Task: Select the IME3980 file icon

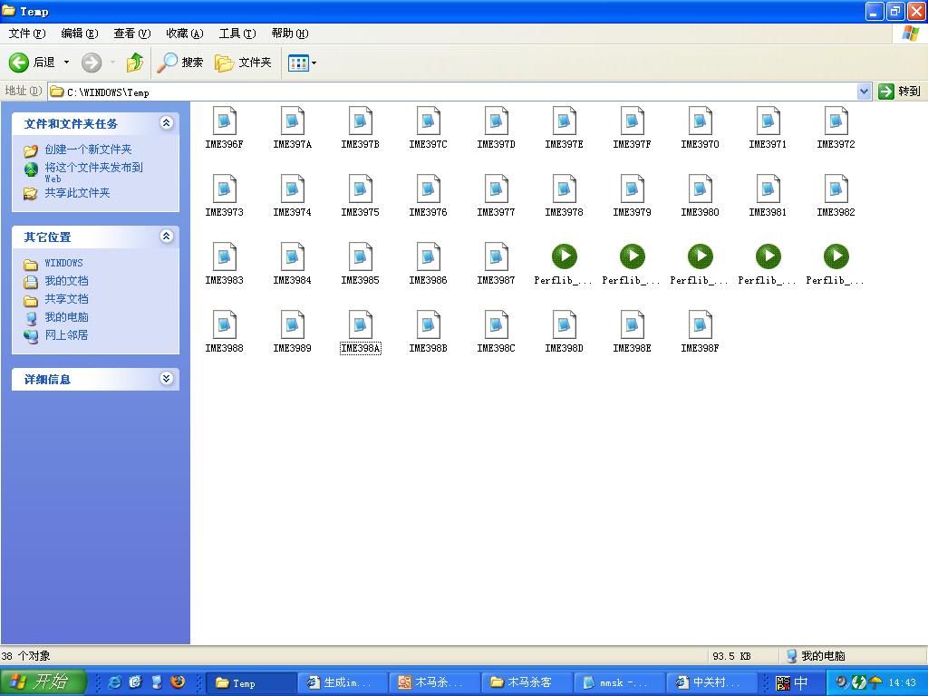Action: (701, 188)
